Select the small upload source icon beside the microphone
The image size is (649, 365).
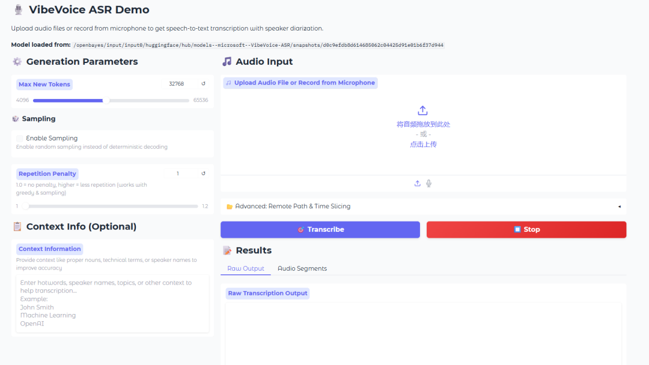(418, 184)
